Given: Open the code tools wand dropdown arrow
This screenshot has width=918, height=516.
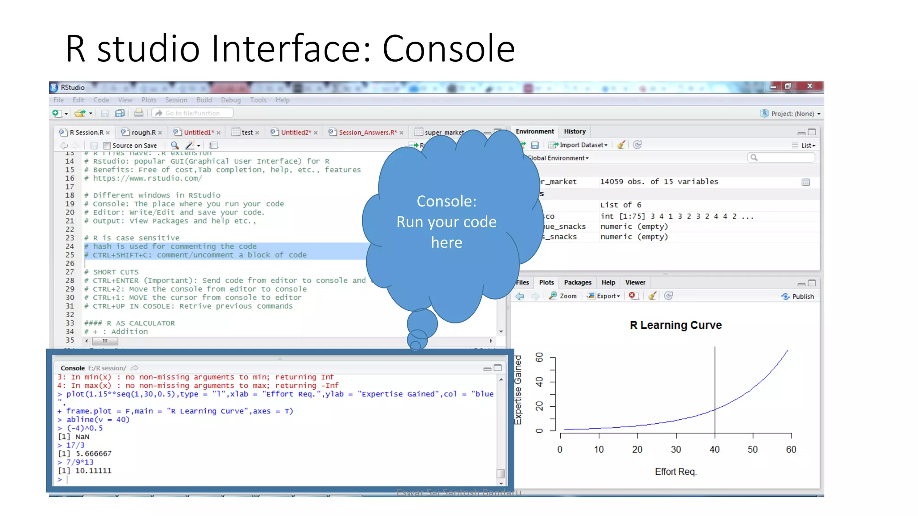Looking at the screenshot, I should tap(199, 146).
